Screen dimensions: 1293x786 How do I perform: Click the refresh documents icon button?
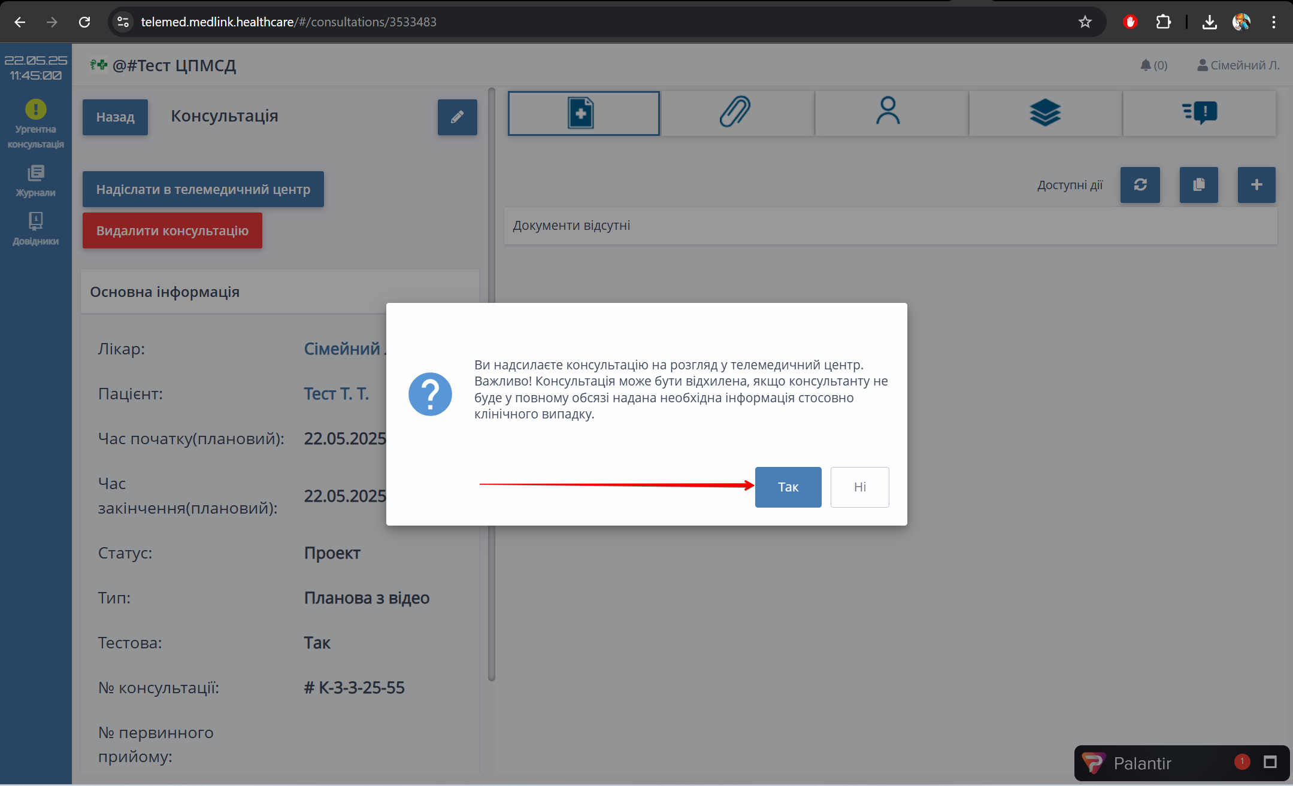point(1140,185)
